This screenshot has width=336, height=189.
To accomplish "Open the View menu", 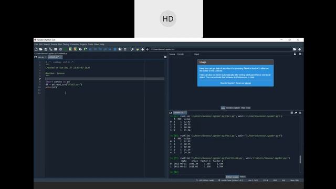I will coord(97,44).
